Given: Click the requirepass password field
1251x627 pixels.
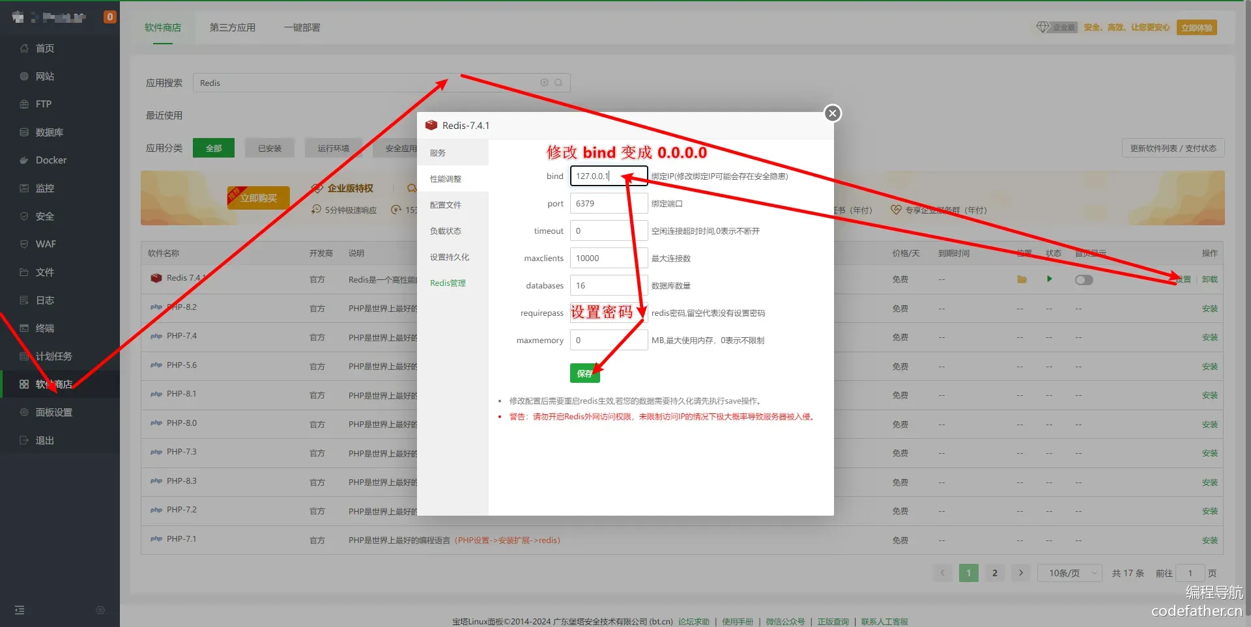Looking at the screenshot, I should click(x=608, y=313).
